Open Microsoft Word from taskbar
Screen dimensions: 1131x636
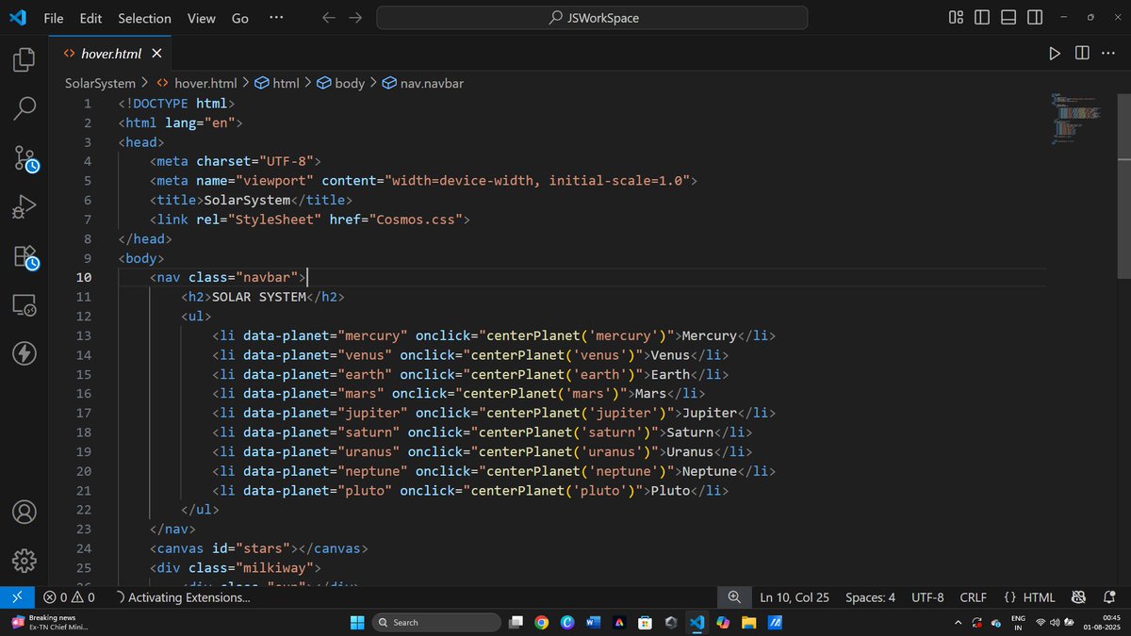593,622
